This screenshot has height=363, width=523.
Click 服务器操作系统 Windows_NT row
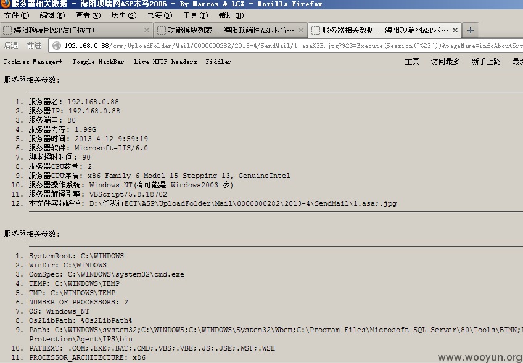tap(131, 185)
